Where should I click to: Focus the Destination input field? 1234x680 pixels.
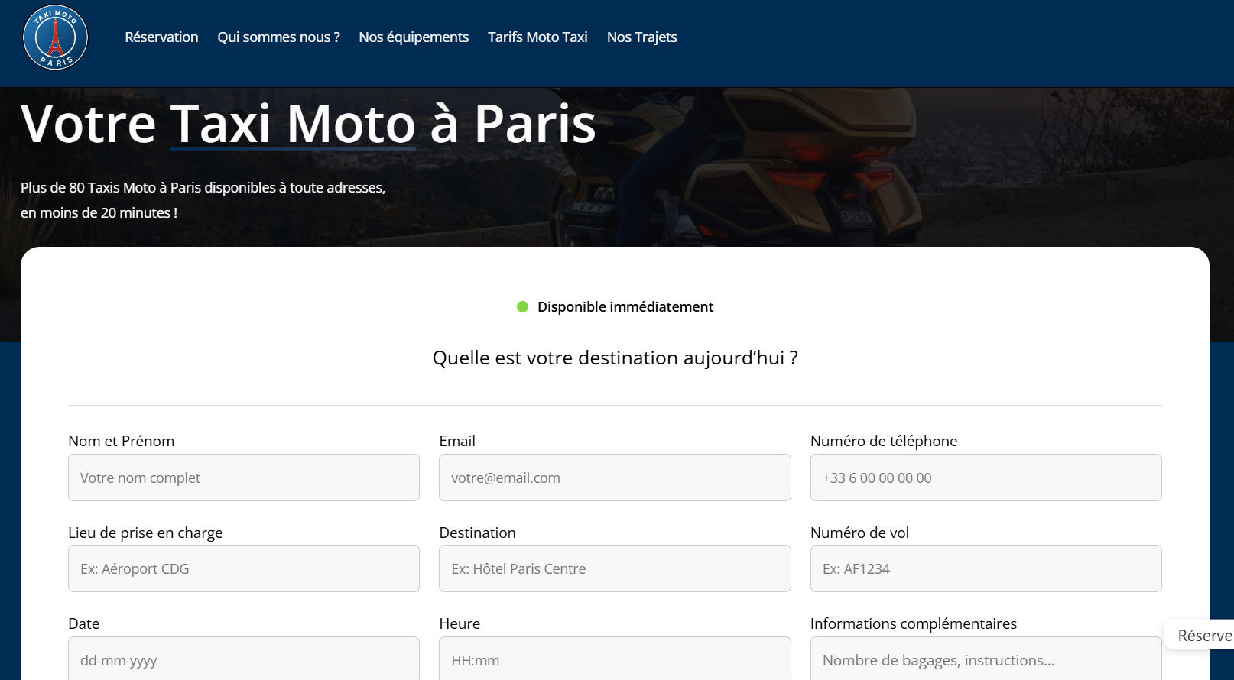coord(615,568)
